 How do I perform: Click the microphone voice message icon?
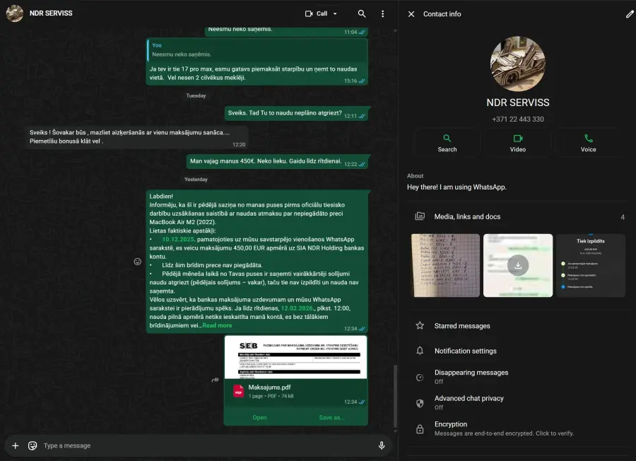[382, 445]
